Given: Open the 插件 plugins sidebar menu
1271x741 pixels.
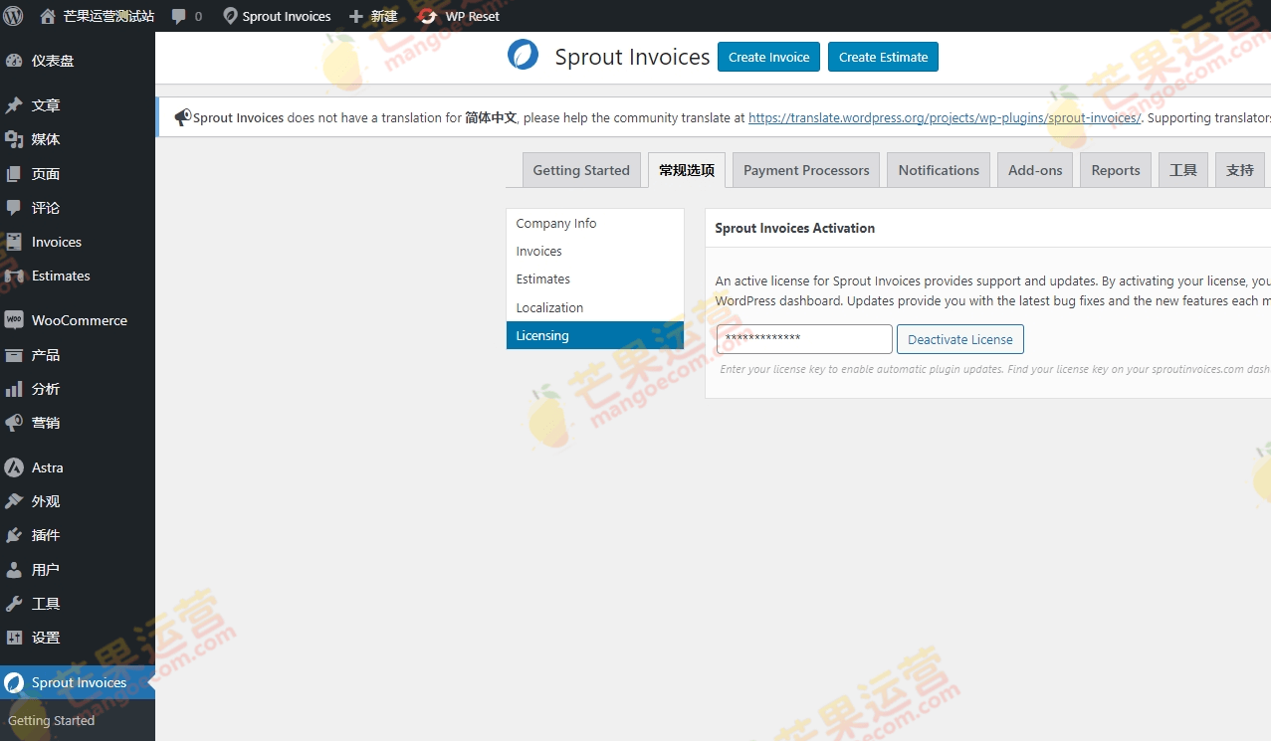Looking at the screenshot, I should pyautogui.click(x=45, y=535).
